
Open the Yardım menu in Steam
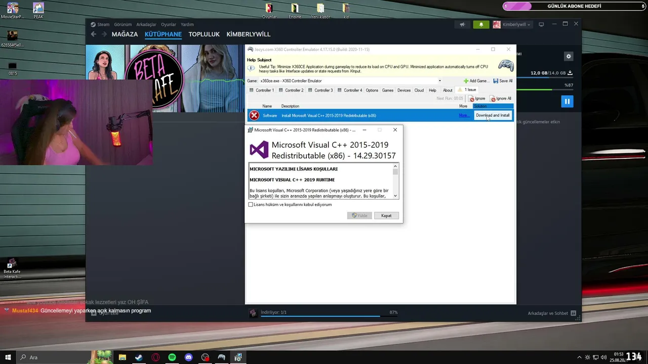pyautogui.click(x=187, y=24)
